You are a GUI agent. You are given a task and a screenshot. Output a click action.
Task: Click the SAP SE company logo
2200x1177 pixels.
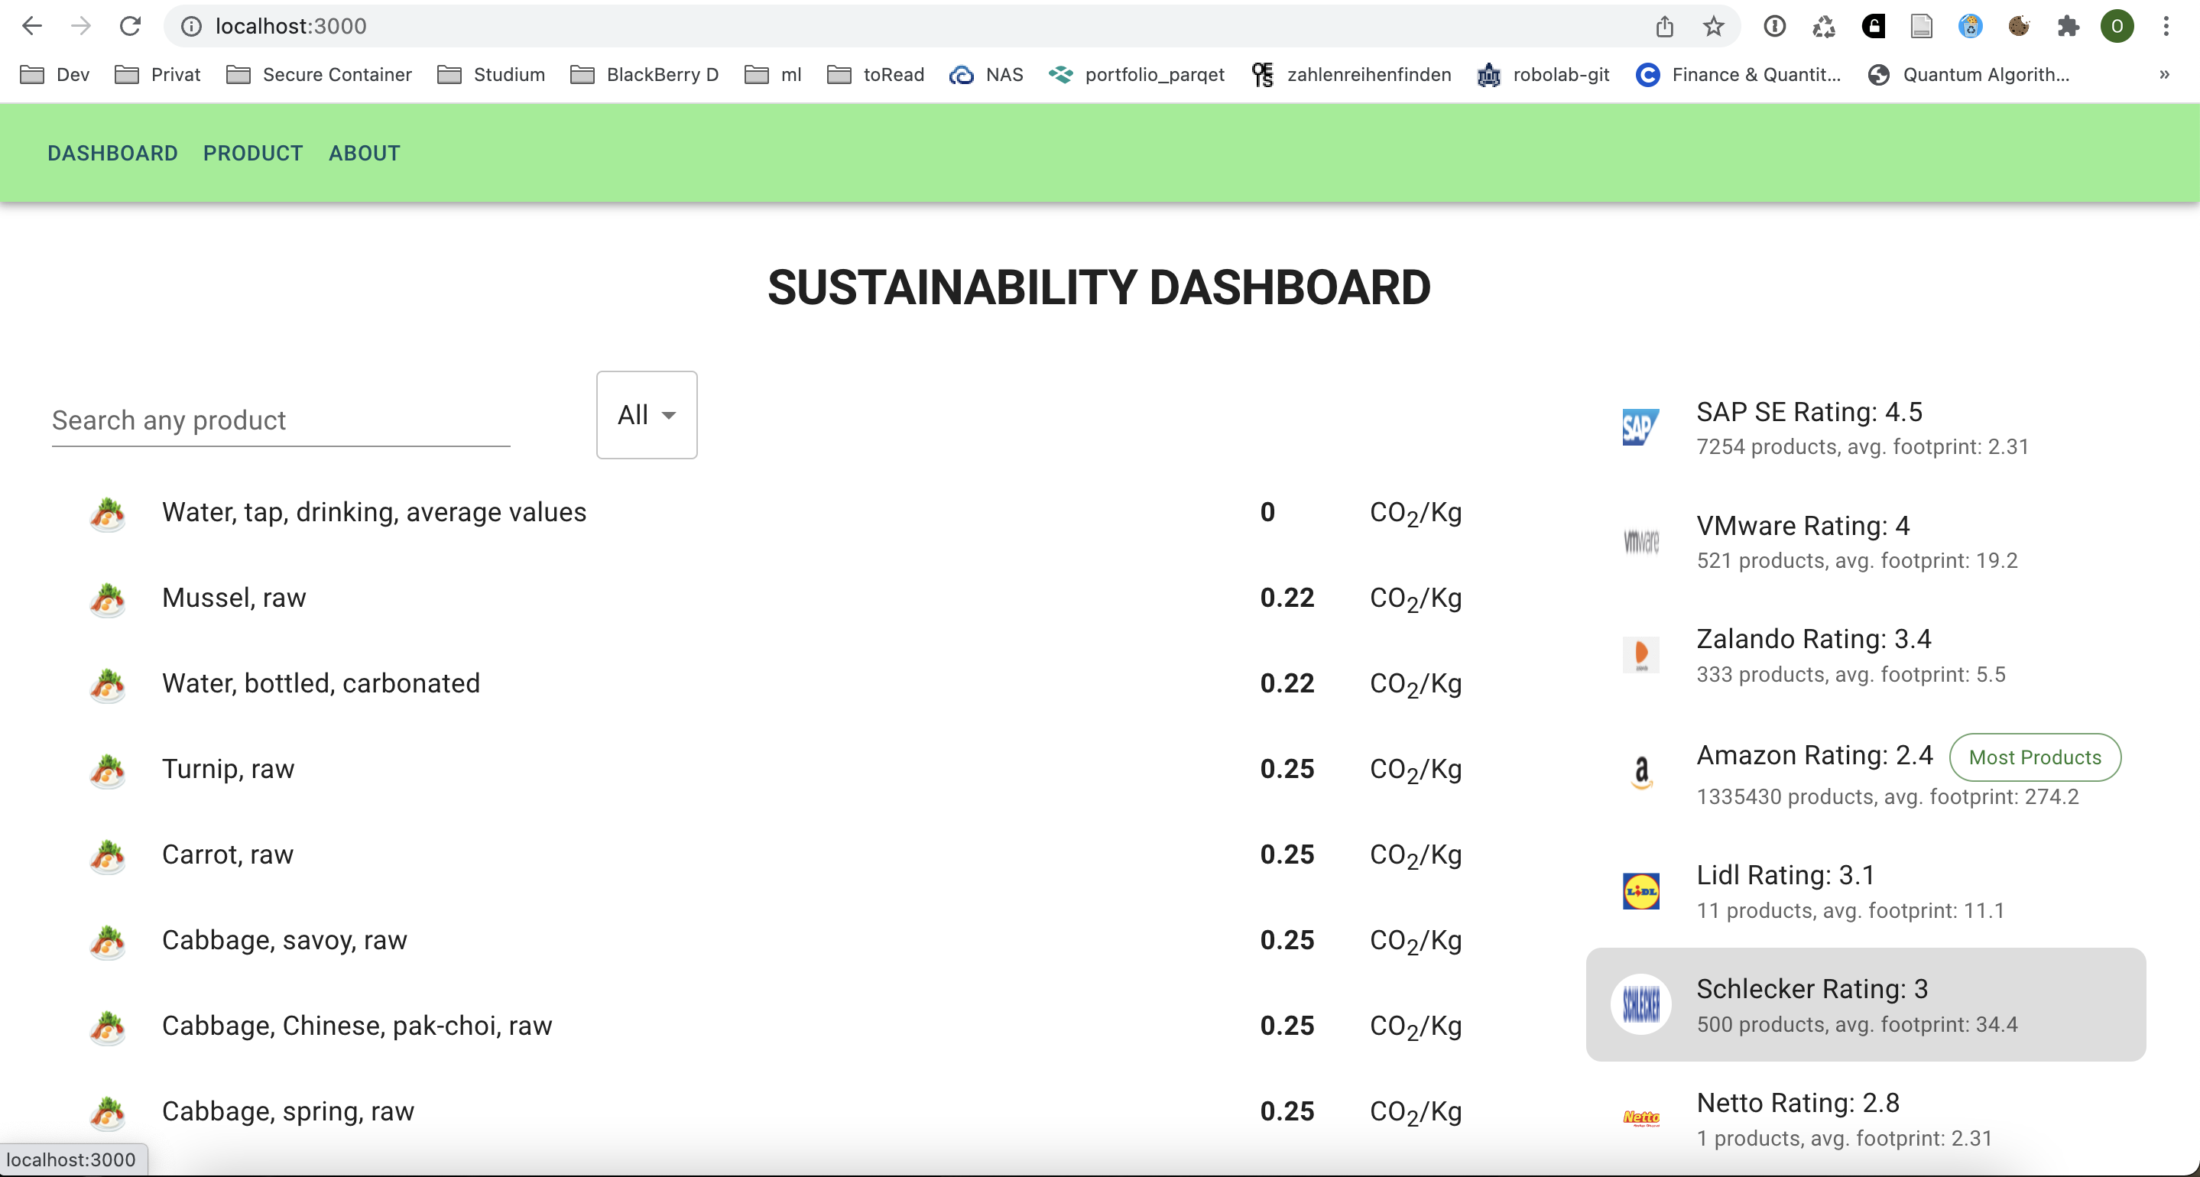(x=1640, y=427)
